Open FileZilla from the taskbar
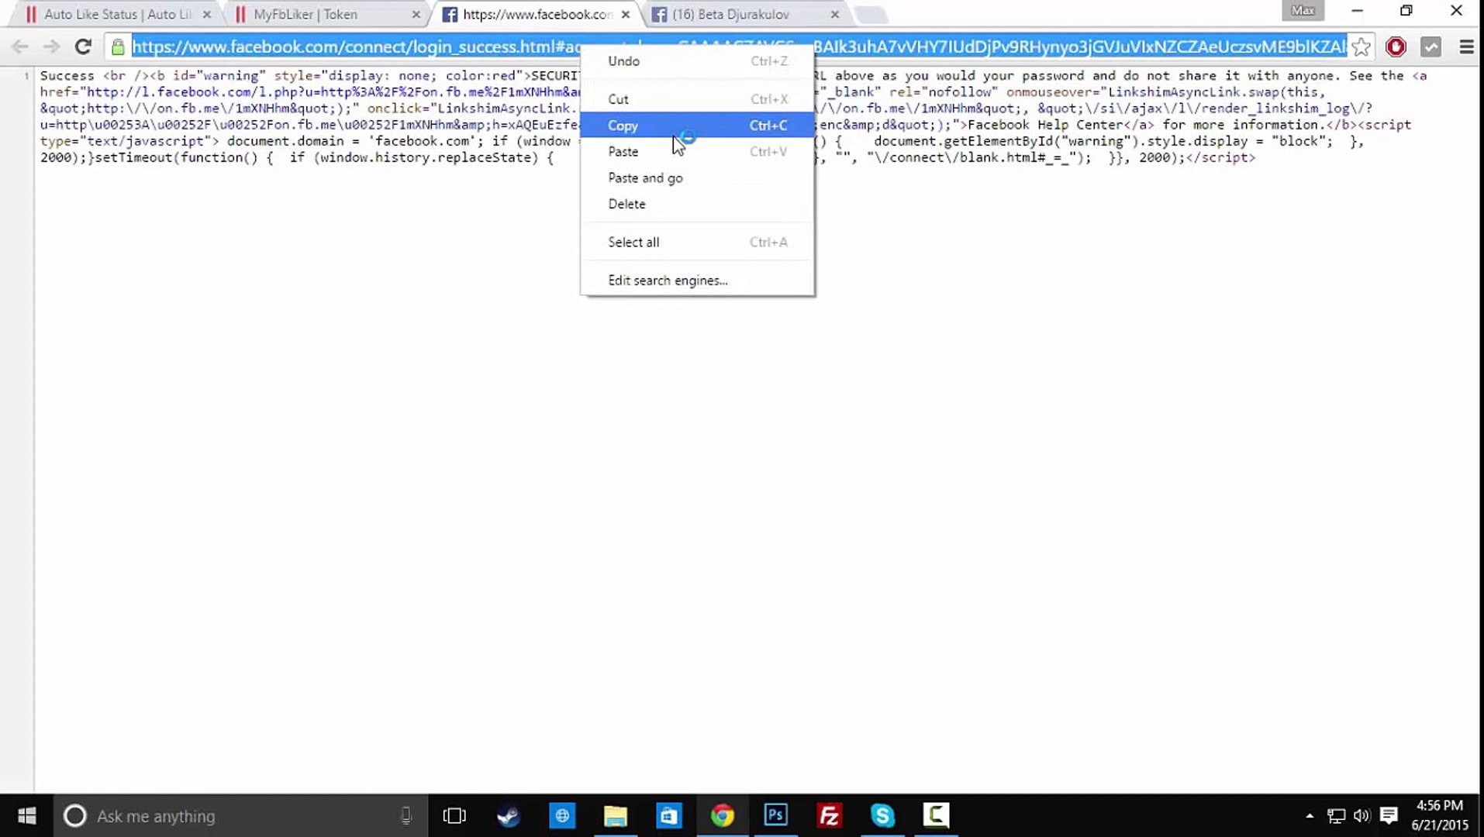 pyautogui.click(x=829, y=815)
